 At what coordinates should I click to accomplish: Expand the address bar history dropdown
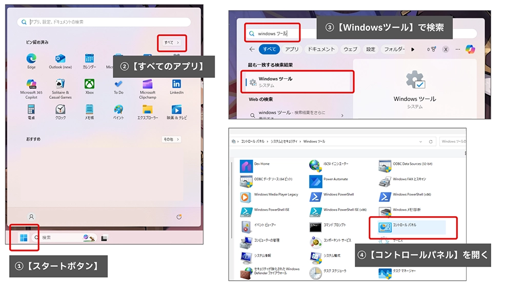click(421, 141)
